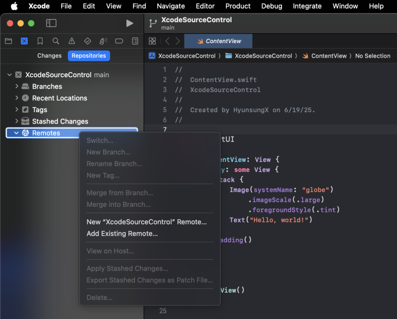
Task: Open the Breakpoint navigator icon
Action: [x=119, y=41]
